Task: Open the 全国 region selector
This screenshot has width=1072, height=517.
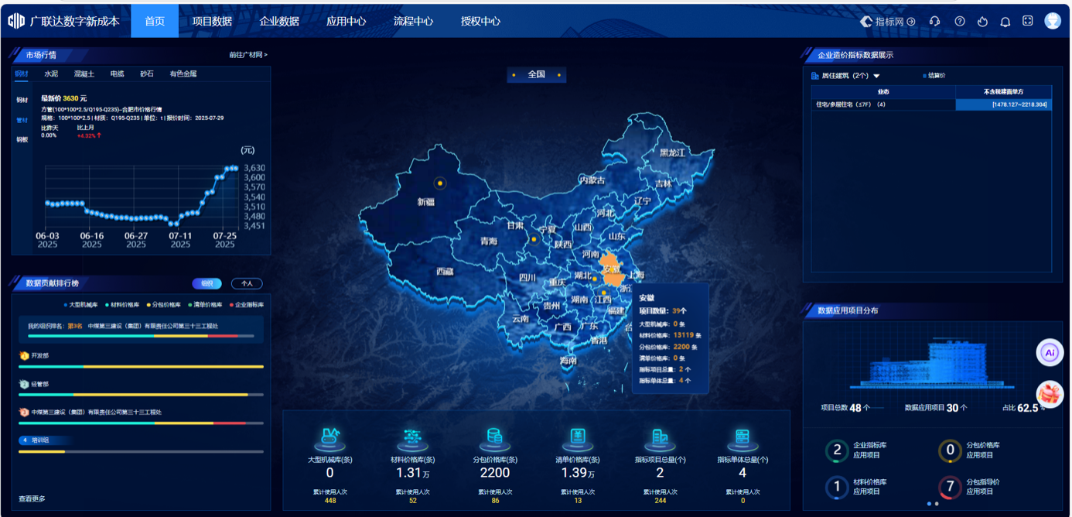Action: 536,75
